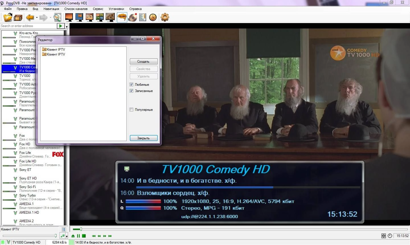Open the Справка menu
Image resolution: width=410 pixels, height=245 pixels.
click(x=135, y=9)
